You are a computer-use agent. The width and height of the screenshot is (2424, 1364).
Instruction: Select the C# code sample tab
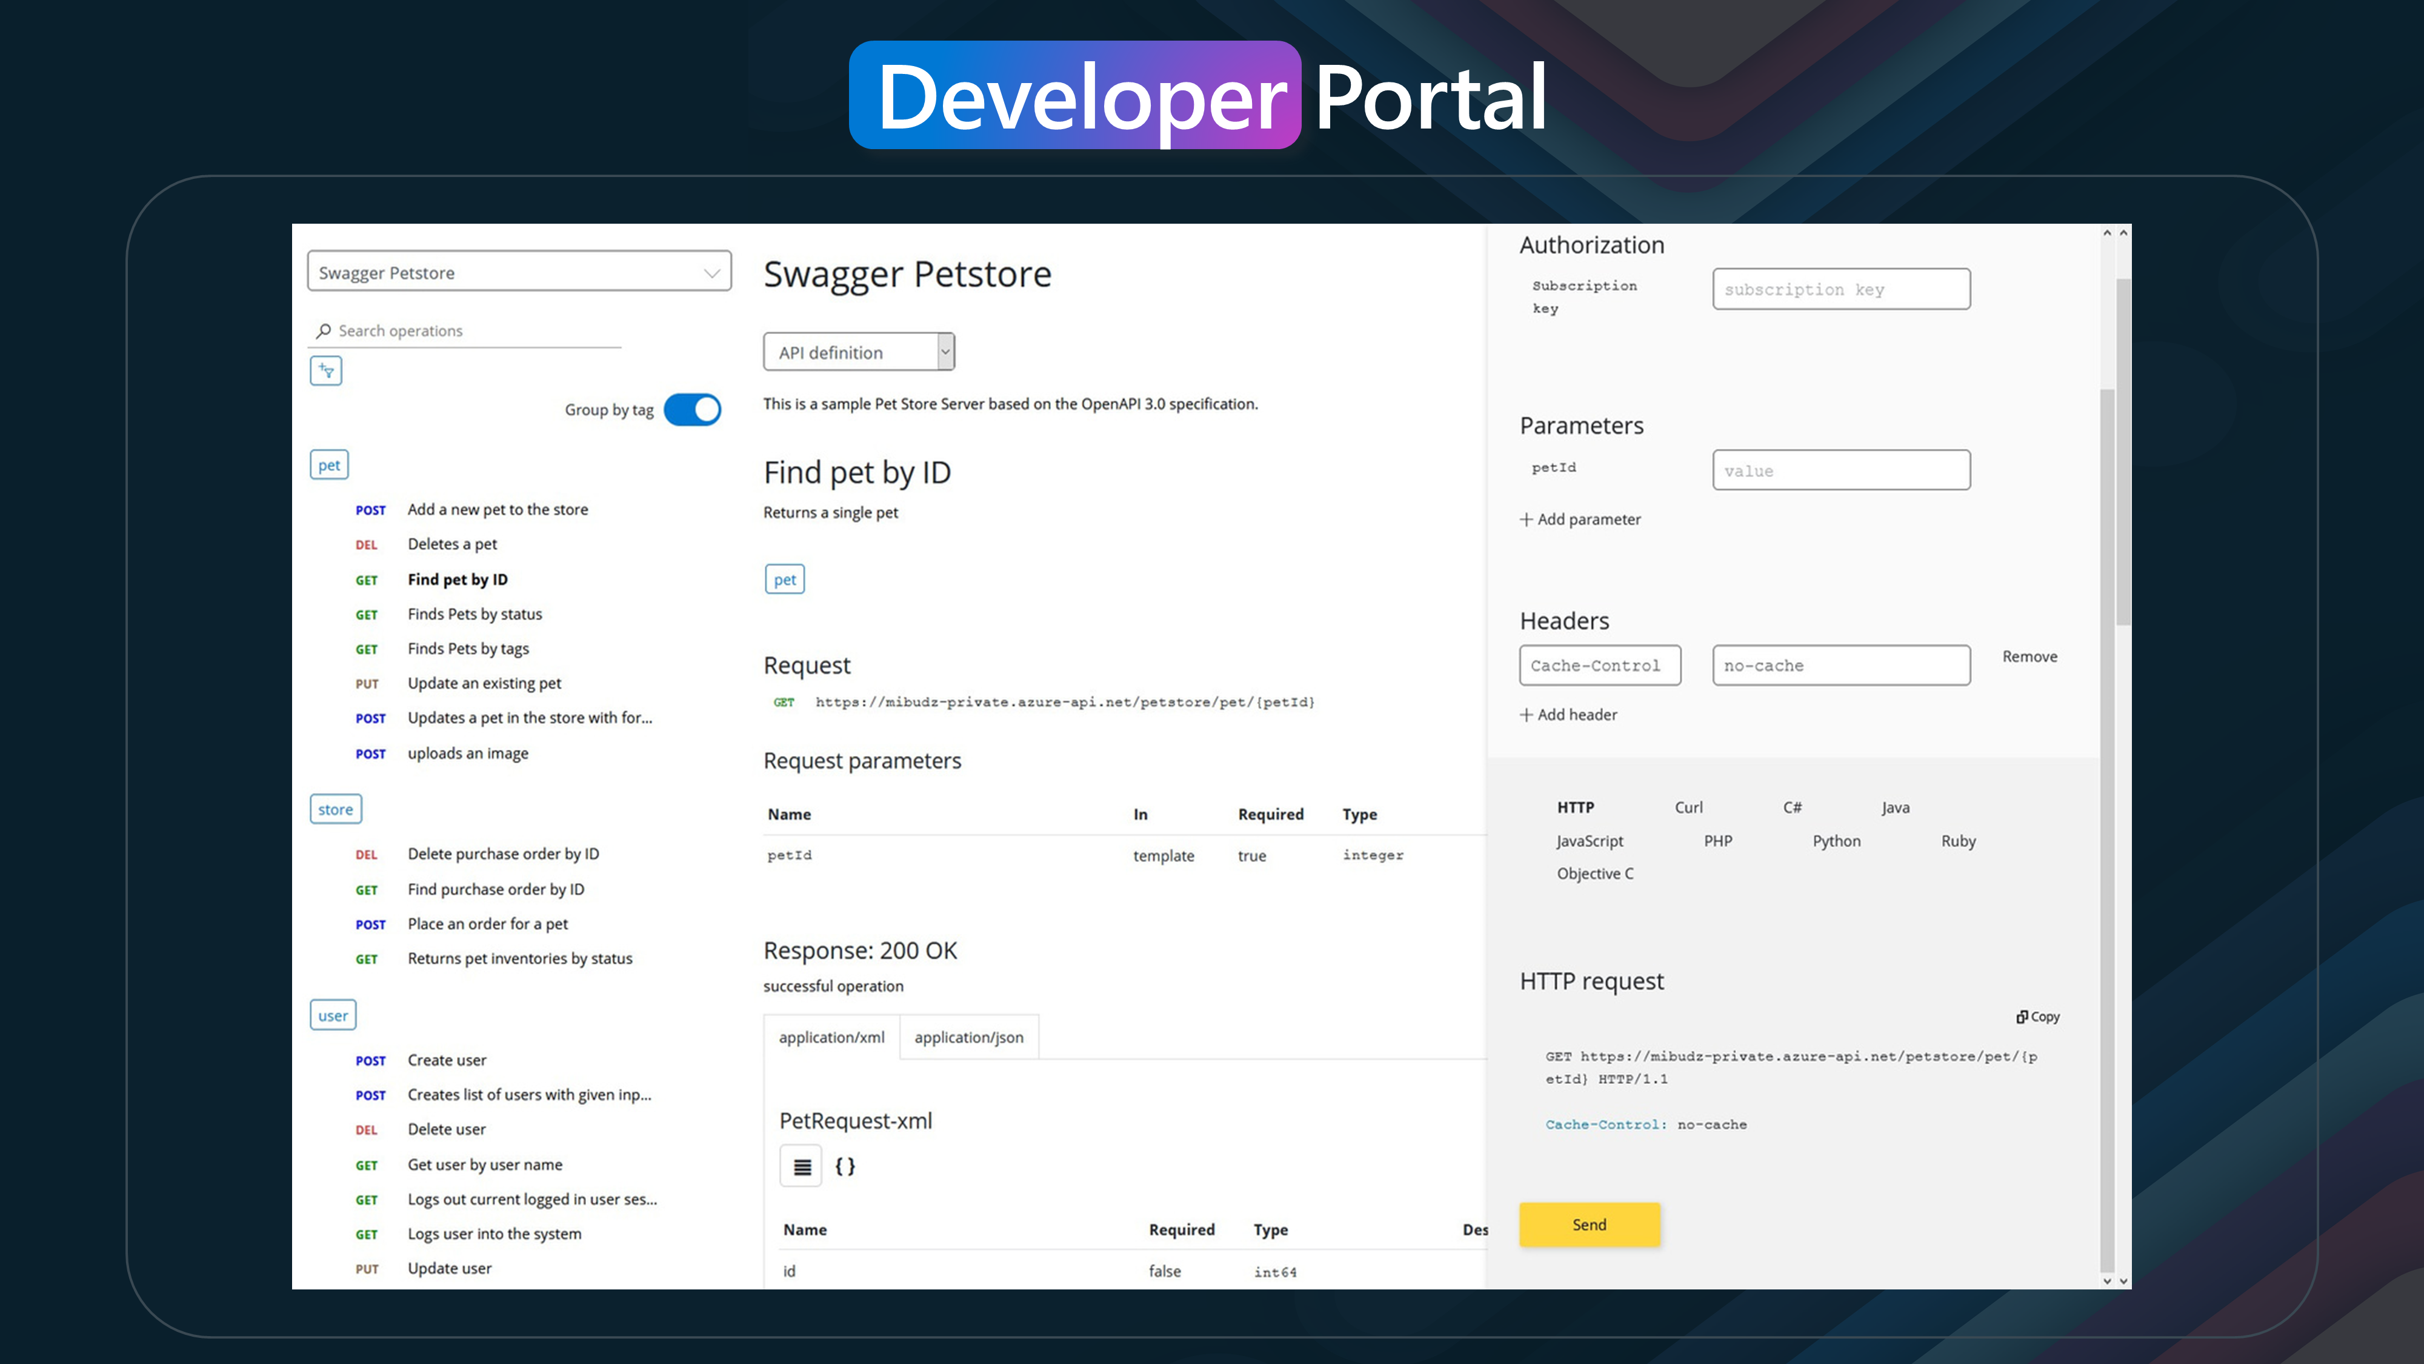[x=1793, y=807]
